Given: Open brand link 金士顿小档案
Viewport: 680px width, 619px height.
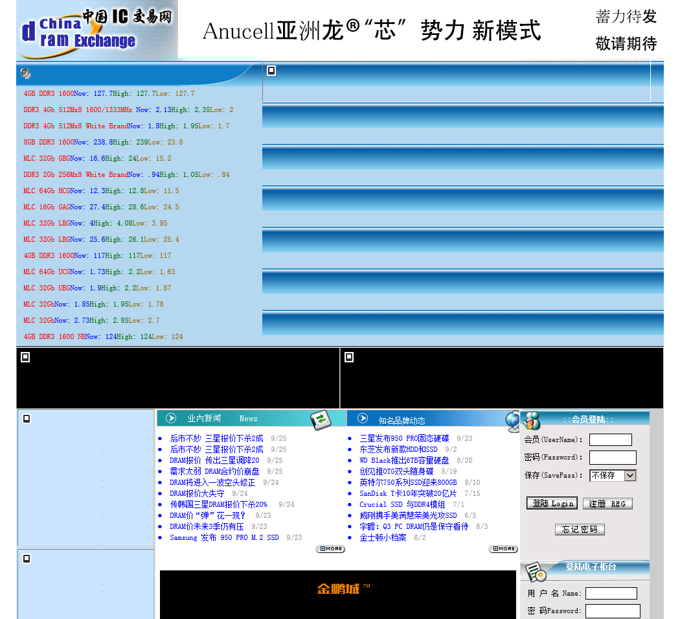Looking at the screenshot, I should (x=383, y=537).
